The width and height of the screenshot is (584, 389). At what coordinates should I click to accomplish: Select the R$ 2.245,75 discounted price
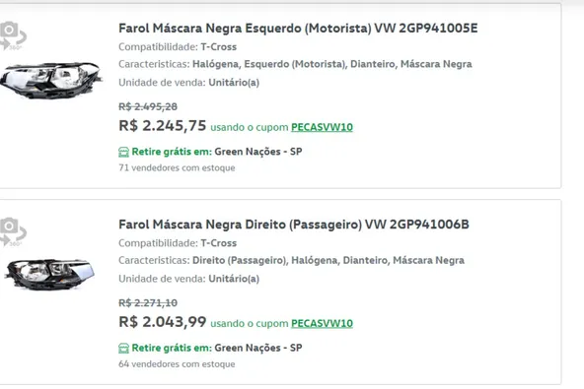click(x=163, y=126)
